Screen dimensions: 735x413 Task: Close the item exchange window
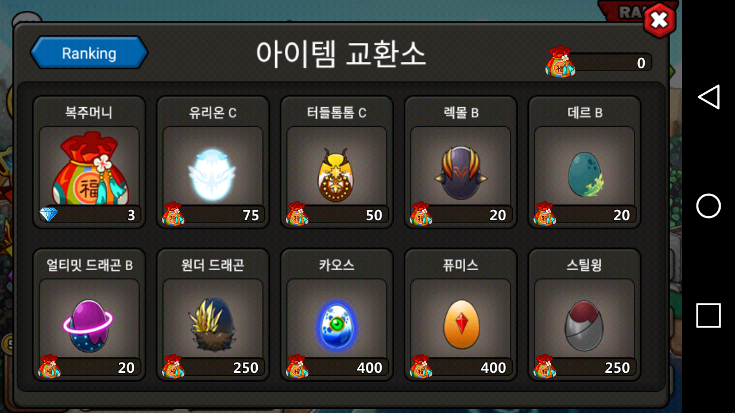659,21
